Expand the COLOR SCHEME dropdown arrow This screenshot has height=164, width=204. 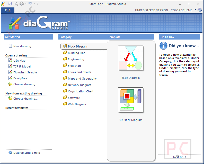click(195, 10)
